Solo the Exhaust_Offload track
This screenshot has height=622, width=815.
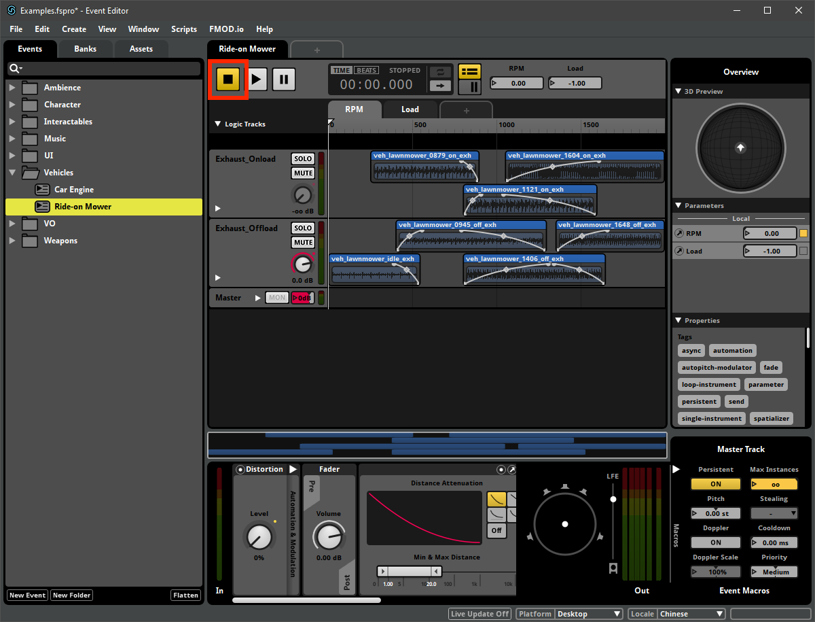tap(302, 228)
